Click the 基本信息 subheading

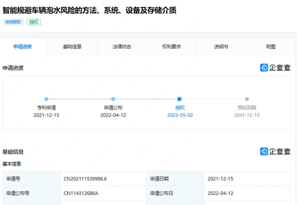(x=12, y=164)
